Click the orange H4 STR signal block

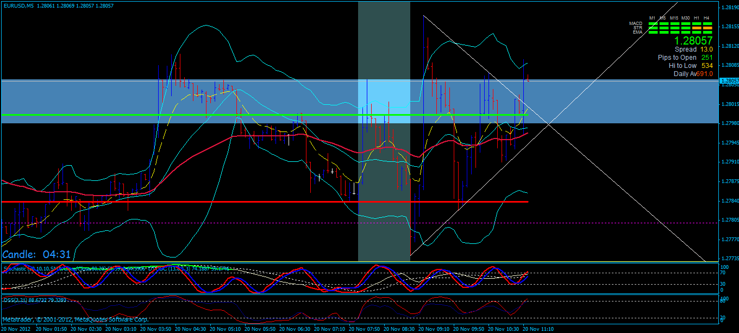pos(707,28)
